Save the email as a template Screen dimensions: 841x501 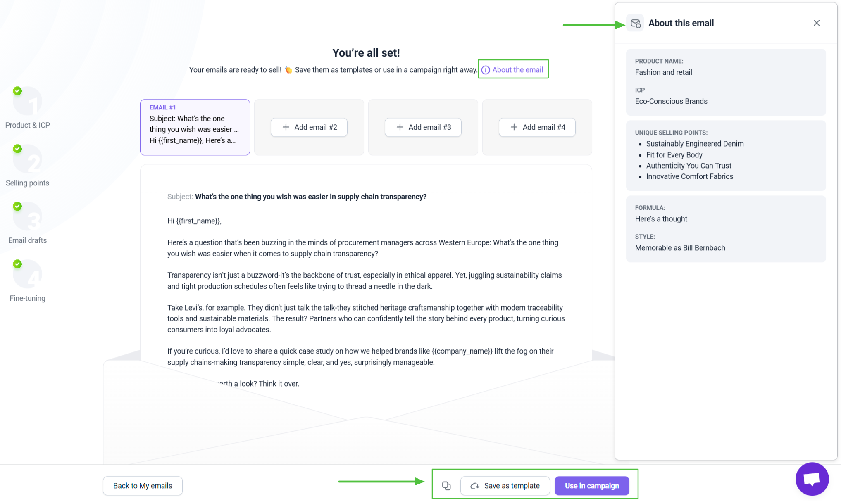pyautogui.click(x=505, y=486)
